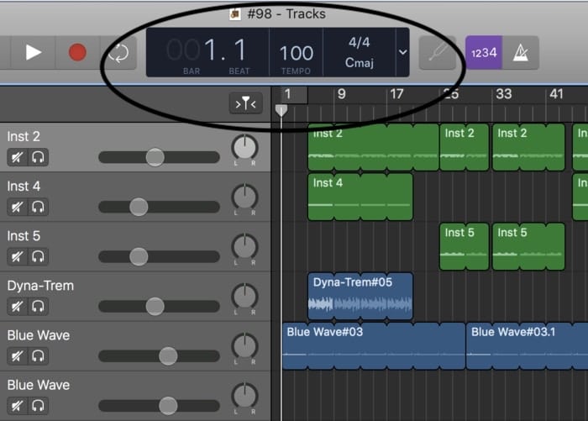Click bar 17 in the timeline ruler
Viewport: 588px width, 421px height.
(396, 94)
